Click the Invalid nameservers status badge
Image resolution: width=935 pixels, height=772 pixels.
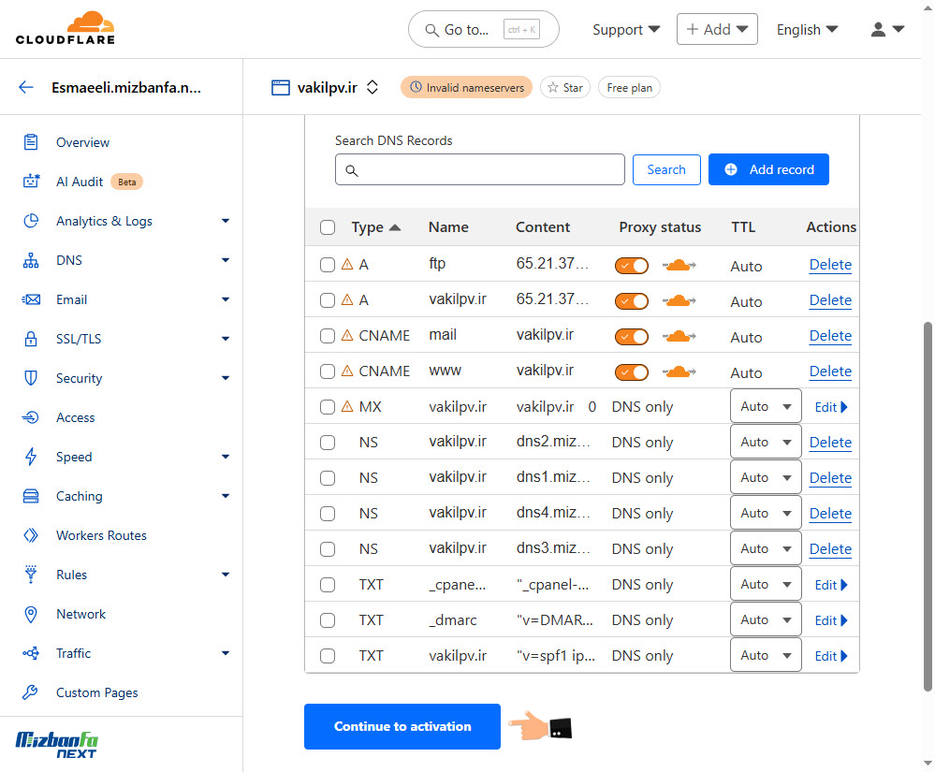[x=466, y=88]
